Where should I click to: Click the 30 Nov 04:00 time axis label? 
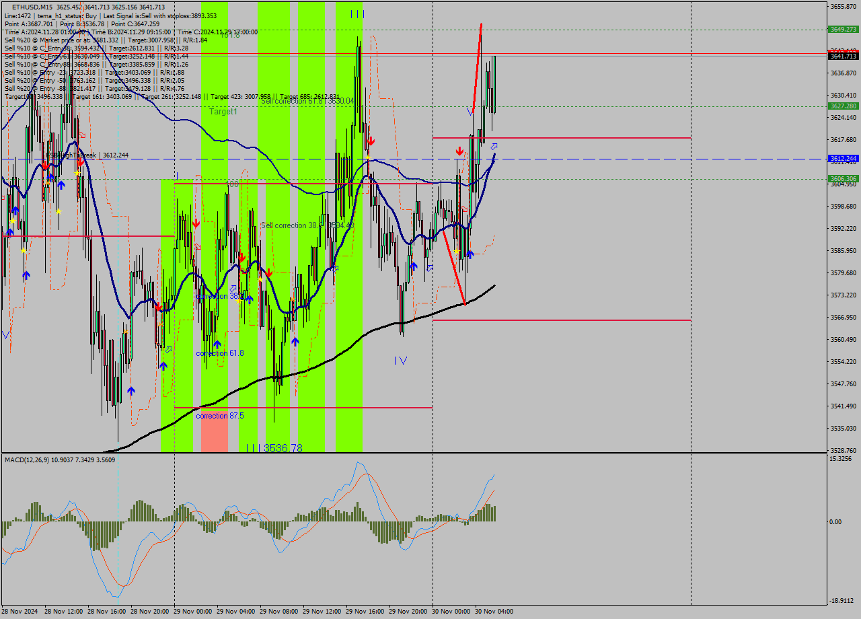tap(494, 612)
